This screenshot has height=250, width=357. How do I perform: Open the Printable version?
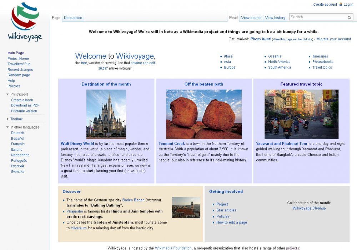point(24,111)
